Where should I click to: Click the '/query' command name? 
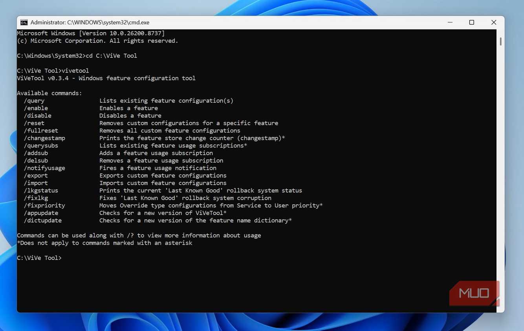coord(34,100)
